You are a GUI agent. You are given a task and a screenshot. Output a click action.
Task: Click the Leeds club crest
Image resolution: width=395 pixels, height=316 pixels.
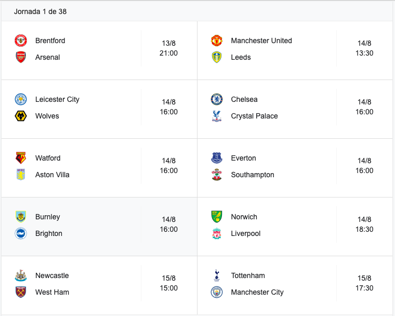tap(217, 57)
